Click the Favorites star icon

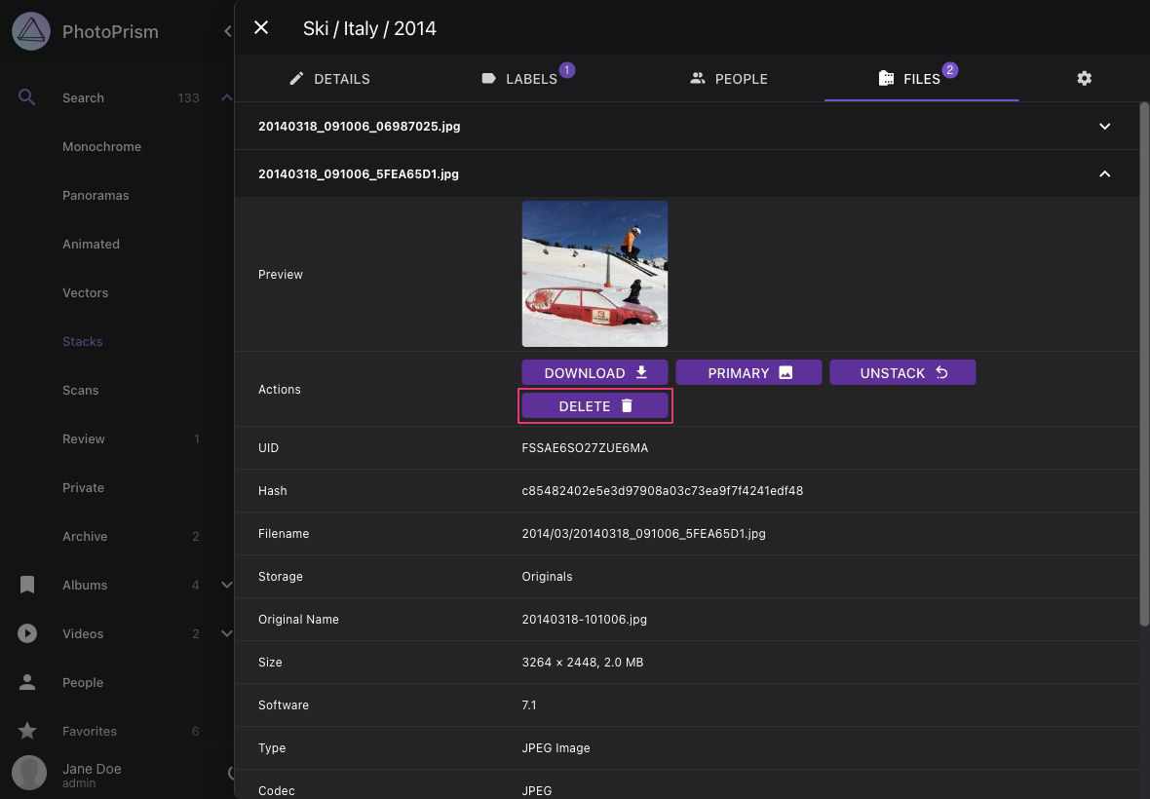click(26, 731)
